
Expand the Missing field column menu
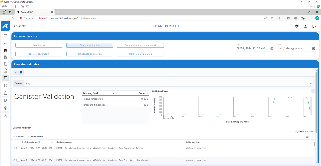(x=113, y=93)
